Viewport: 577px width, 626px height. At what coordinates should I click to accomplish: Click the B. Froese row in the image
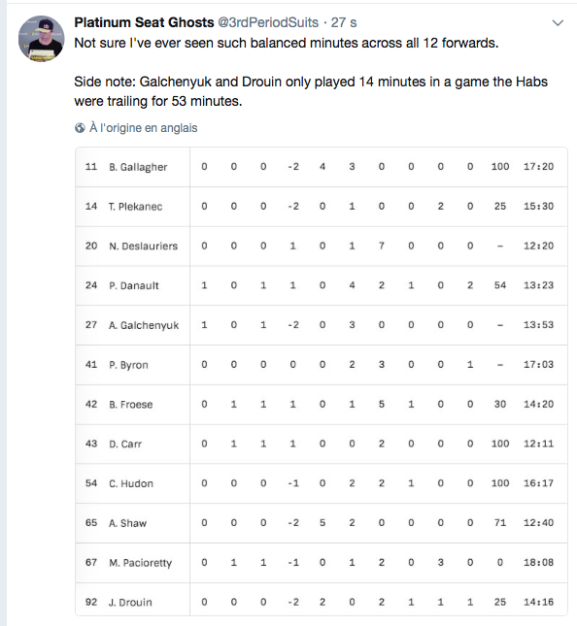click(322, 404)
